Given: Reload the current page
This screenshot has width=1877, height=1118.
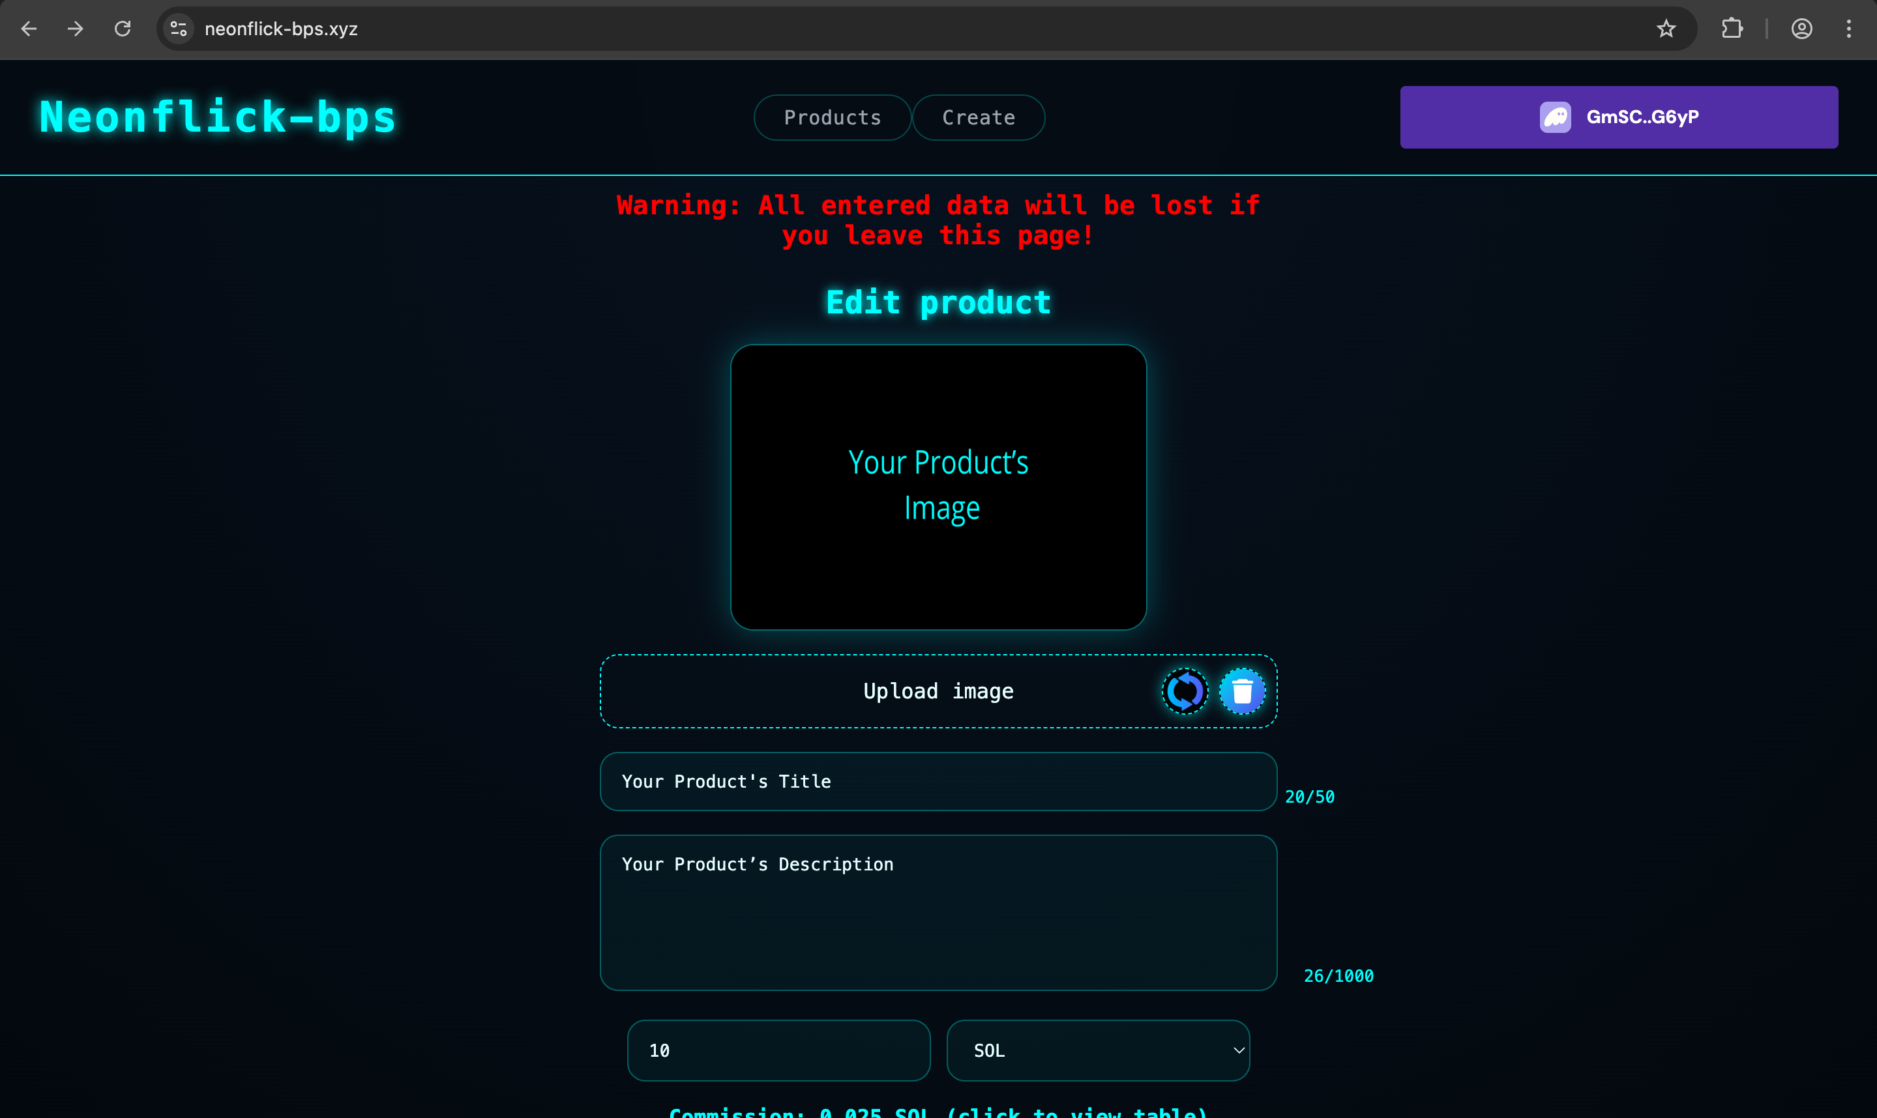Looking at the screenshot, I should 122,29.
